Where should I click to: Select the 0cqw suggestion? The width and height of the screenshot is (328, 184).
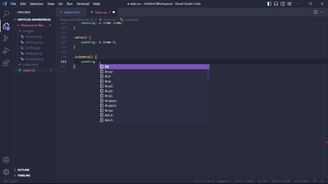[x=154, y=110]
